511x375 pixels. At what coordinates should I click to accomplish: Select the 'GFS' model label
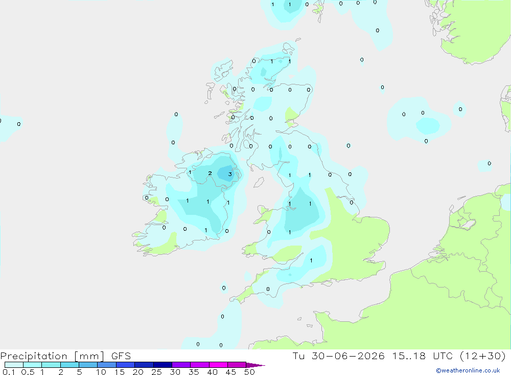click(121, 356)
